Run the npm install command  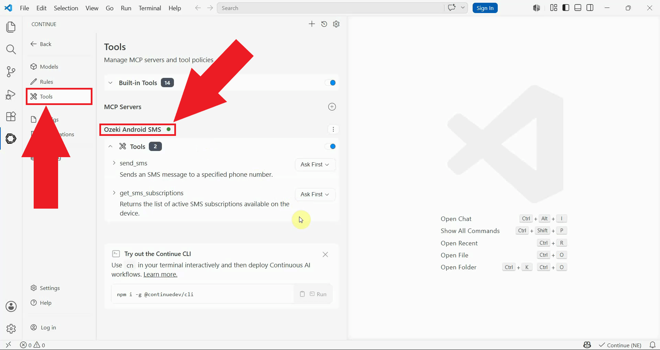click(x=318, y=294)
